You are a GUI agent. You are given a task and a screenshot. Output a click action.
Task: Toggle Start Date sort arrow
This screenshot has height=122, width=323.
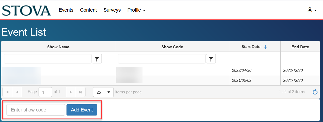265,47
